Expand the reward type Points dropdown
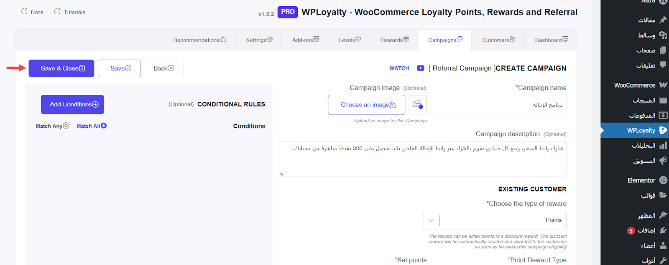The image size is (669, 265). pos(431,220)
